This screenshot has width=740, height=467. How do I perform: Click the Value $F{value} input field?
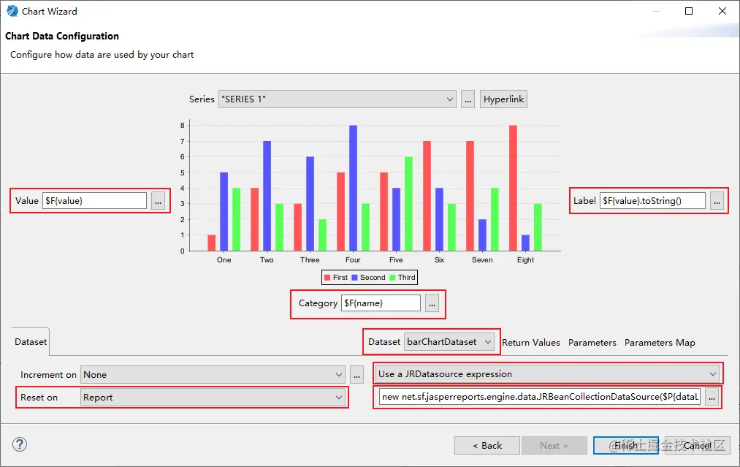coord(94,201)
